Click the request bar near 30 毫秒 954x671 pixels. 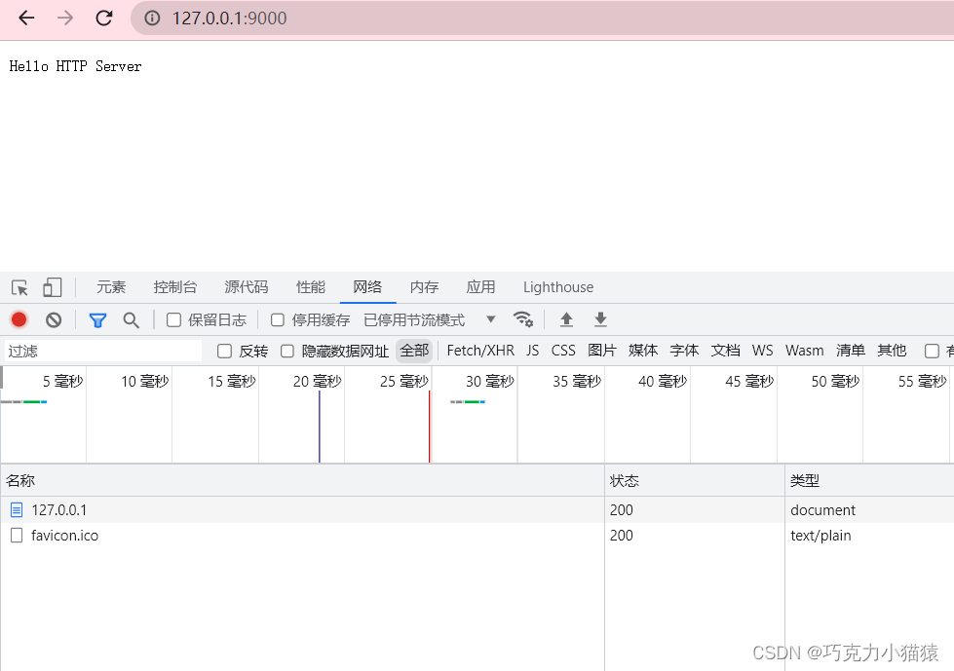coord(468,402)
